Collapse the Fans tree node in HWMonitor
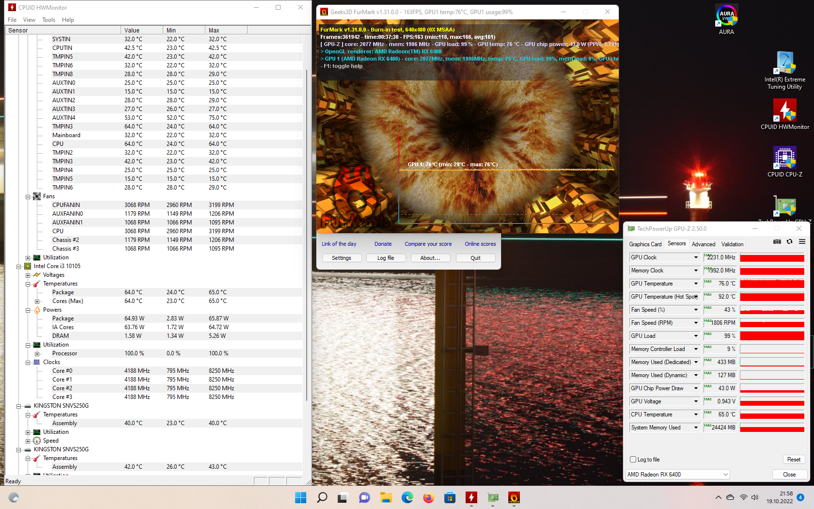The image size is (814, 509). [x=28, y=196]
